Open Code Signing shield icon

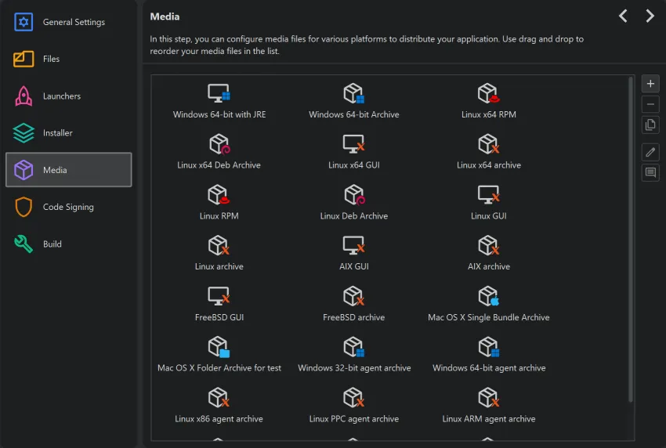click(x=24, y=207)
